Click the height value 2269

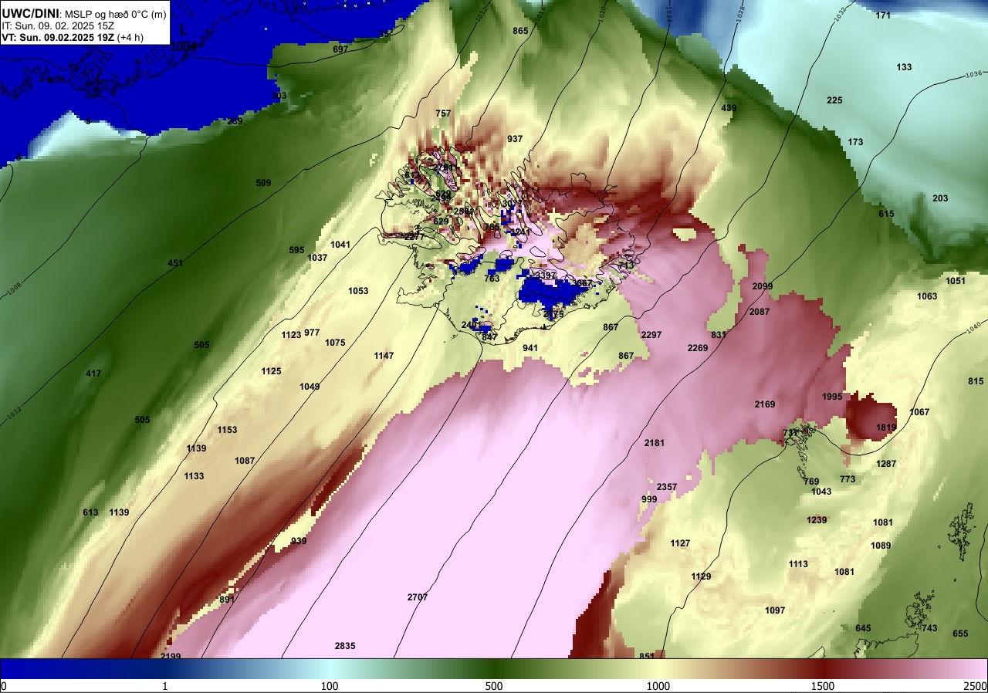point(698,348)
